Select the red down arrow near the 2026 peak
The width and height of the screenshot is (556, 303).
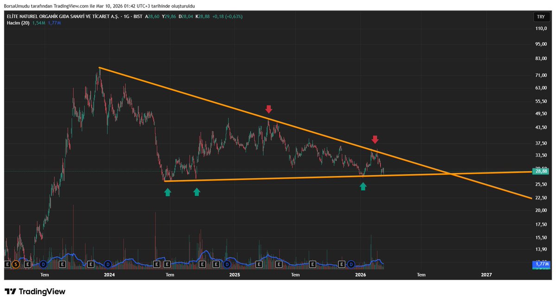pos(375,139)
